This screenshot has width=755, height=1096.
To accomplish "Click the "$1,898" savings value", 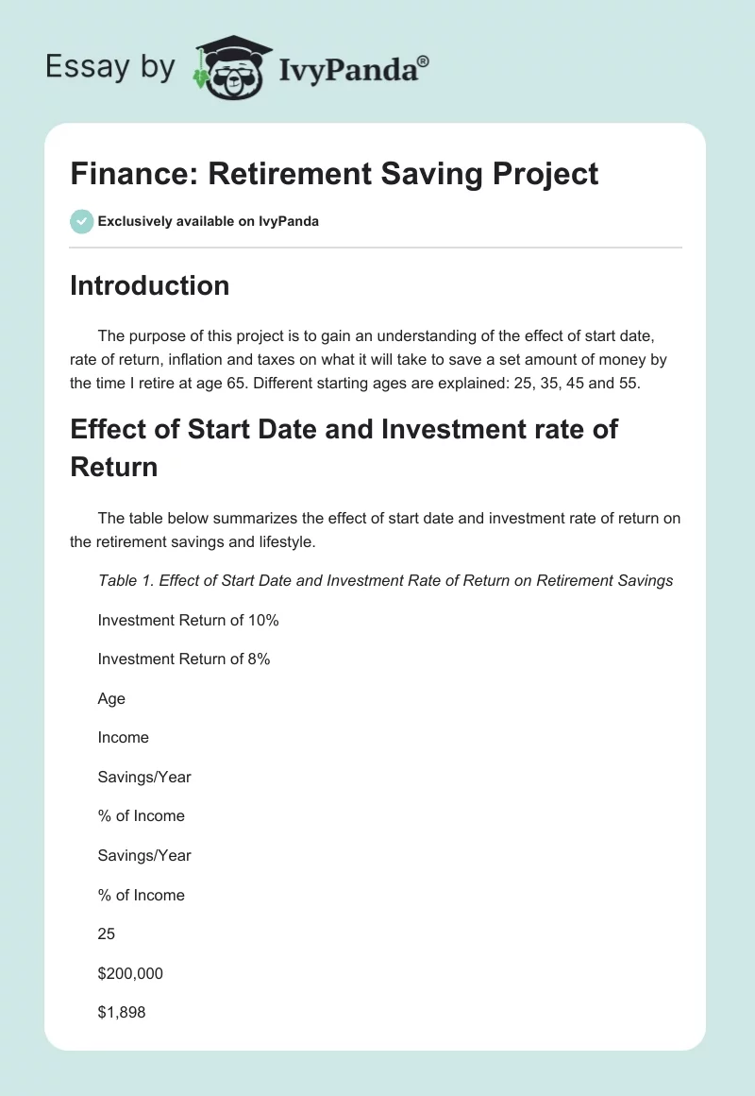I will (x=122, y=1013).
